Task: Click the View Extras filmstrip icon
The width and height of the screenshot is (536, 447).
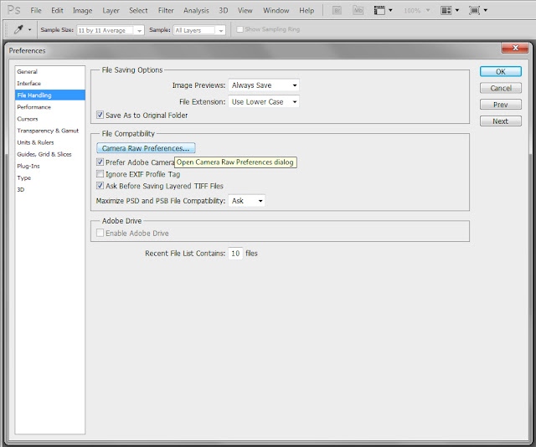Action: 379,11
